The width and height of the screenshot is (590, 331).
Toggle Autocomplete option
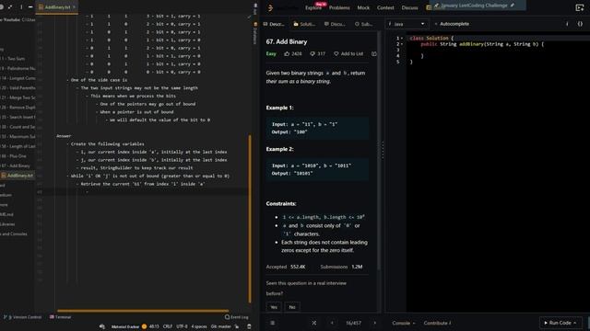452,24
